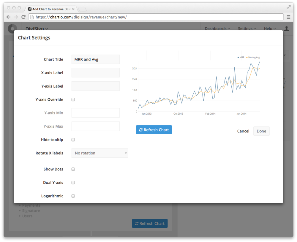The width and height of the screenshot is (297, 242).
Task: Click the browser forward arrow
Action: click(x=16, y=17)
